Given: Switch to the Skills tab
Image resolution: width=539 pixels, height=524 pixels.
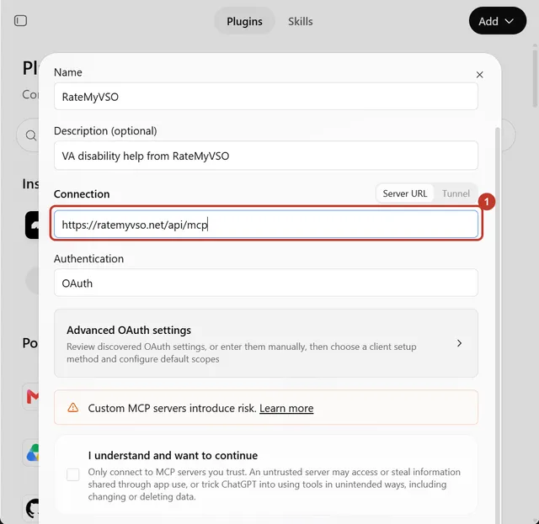Looking at the screenshot, I should [301, 21].
